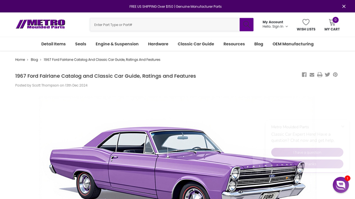This screenshot has height=199, width=355.
Task: Click the 1967 Ford Fairlane breadcrumb text
Action: coord(102,60)
